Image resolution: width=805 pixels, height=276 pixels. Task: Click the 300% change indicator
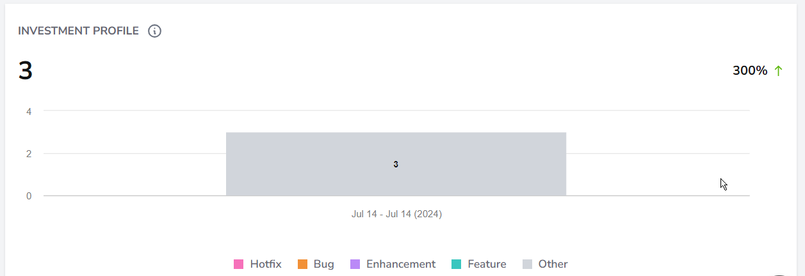click(750, 71)
